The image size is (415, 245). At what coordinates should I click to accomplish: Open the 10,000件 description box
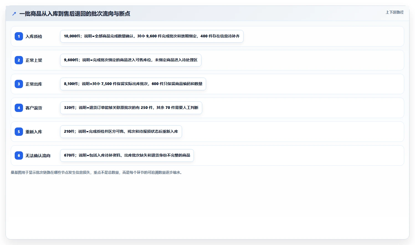pos(152,36)
